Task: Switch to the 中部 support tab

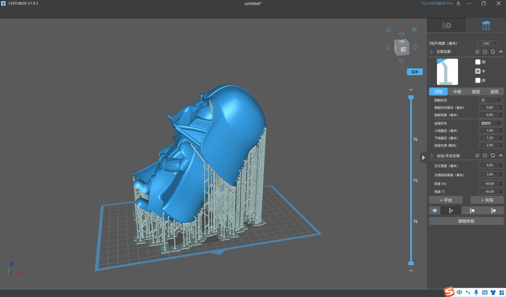Action: coord(457,91)
